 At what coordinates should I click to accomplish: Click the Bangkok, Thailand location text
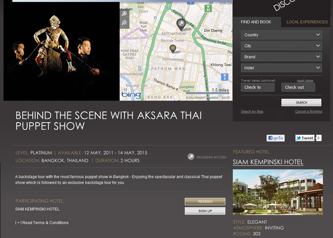coord(65,161)
